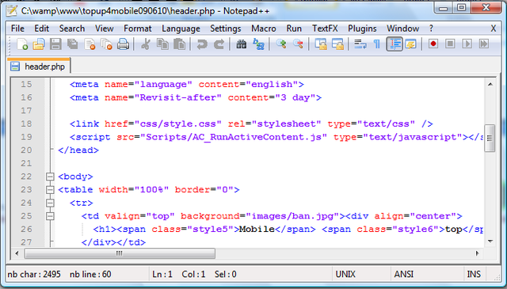This screenshot has width=507, height=289.
Task: Click the vertical scrollbar thumb
Action: (x=490, y=138)
